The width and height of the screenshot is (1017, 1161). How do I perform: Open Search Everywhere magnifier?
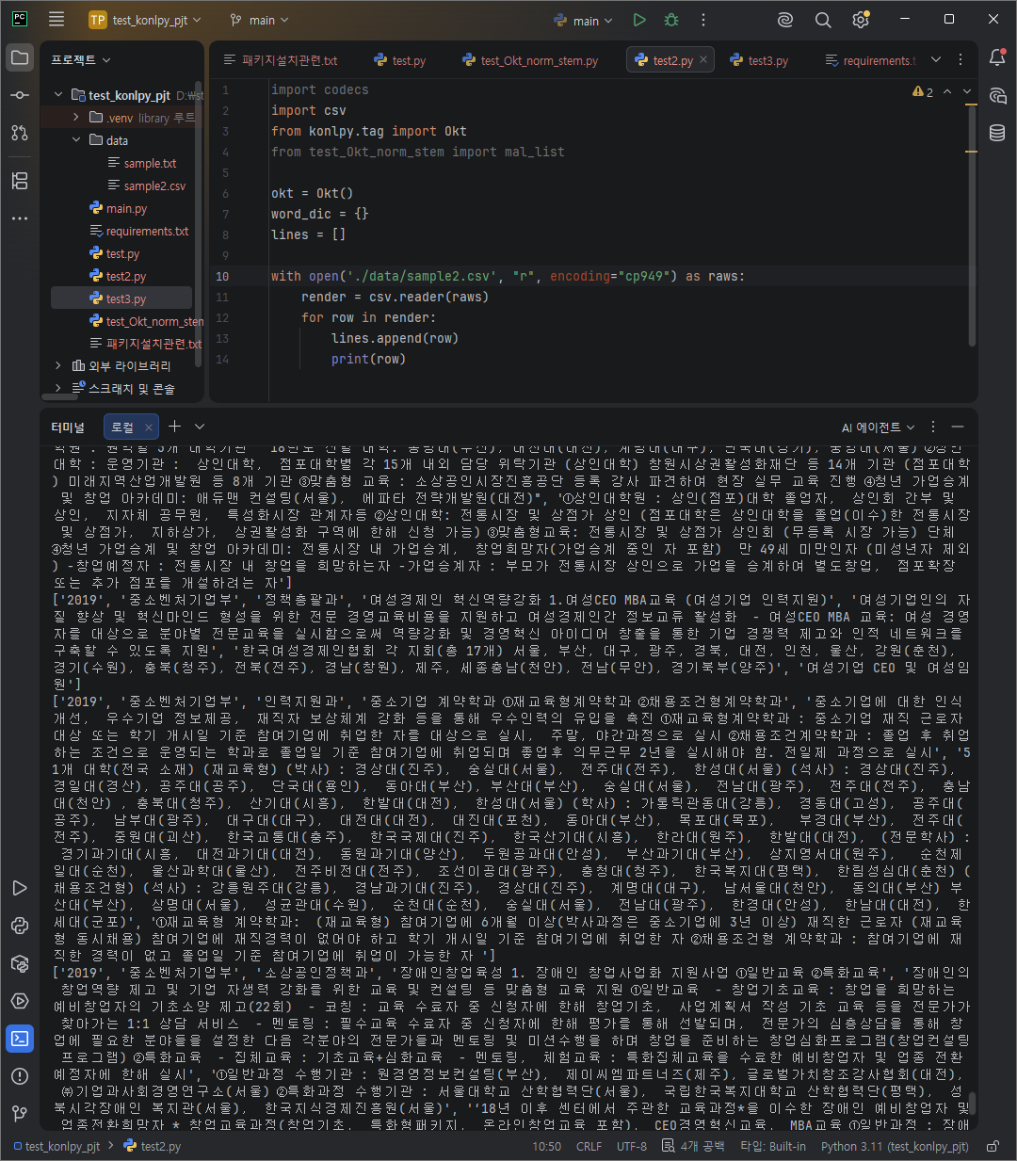(x=823, y=20)
